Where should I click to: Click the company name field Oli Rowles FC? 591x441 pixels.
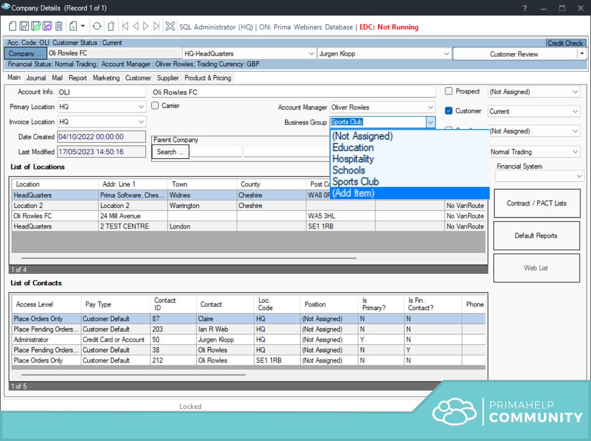(x=294, y=92)
